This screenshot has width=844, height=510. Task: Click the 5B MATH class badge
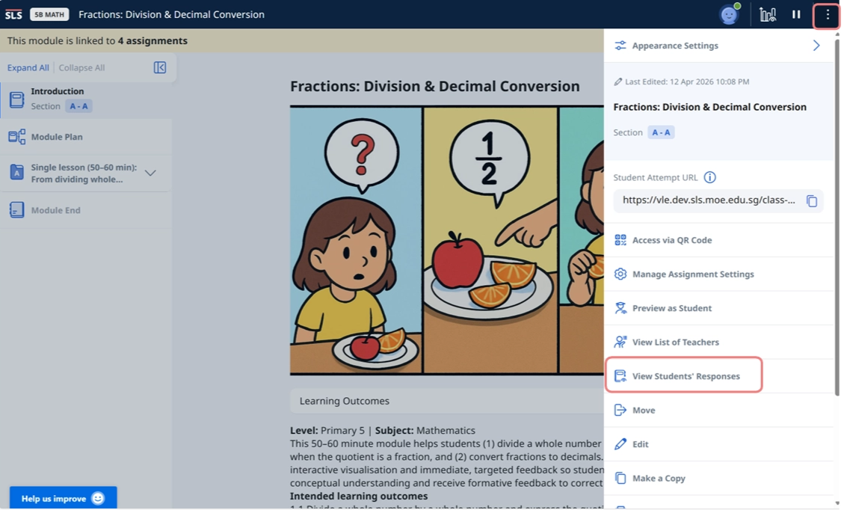49,14
